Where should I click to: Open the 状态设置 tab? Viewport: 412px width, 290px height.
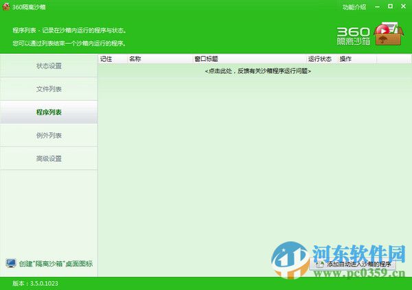point(49,66)
